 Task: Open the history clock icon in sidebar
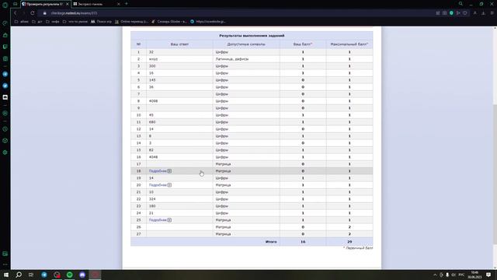point(5,129)
